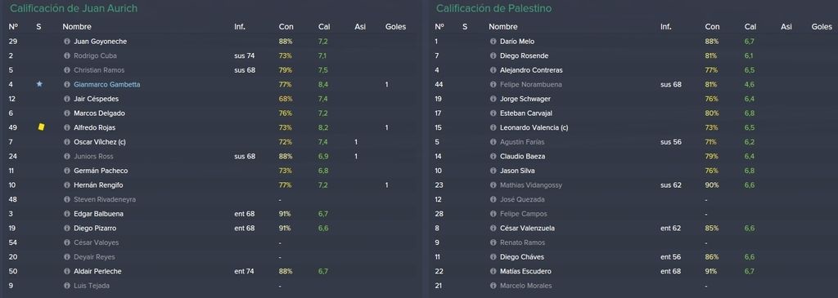Screen dimensions: 838x298
Task: Open player Esteban Carvajal
Action: (x=526, y=113)
